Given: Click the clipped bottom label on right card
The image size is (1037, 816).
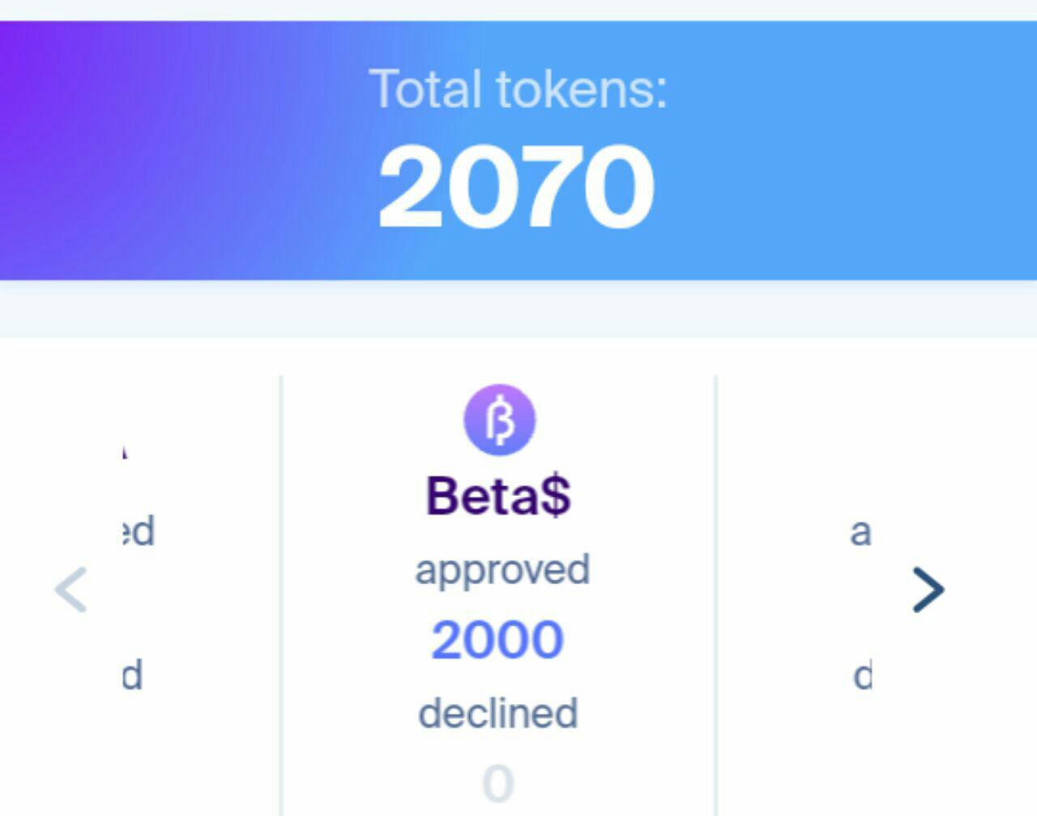Looking at the screenshot, I should (863, 675).
